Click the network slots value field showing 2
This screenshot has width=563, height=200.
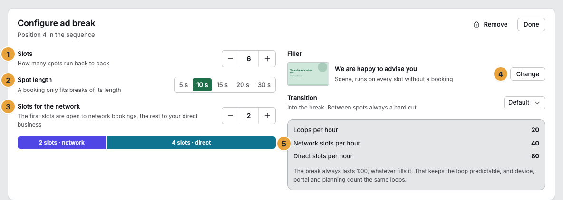249,116
